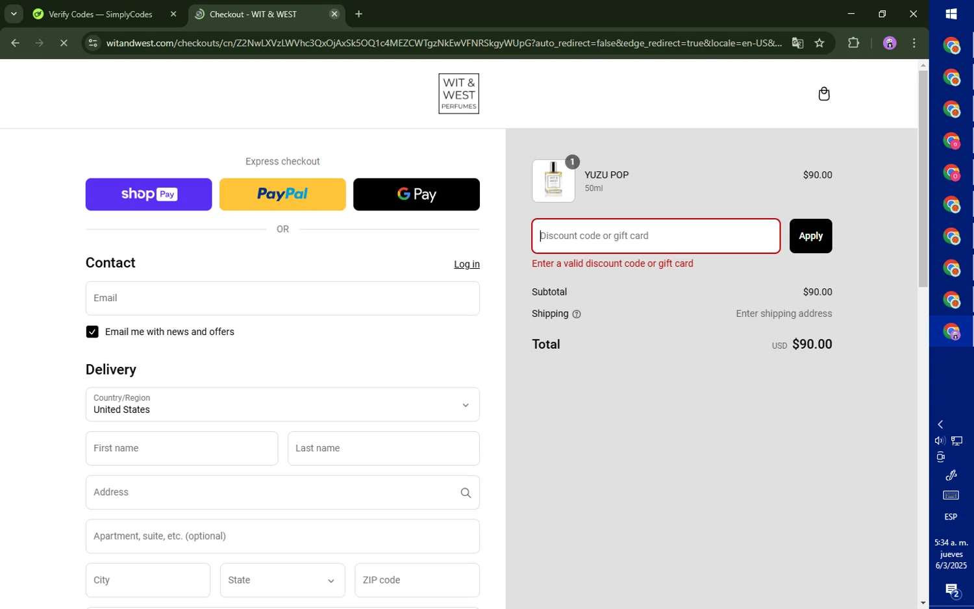Open the shopping bag cart icon
This screenshot has height=609, width=974.
[x=824, y=94]
